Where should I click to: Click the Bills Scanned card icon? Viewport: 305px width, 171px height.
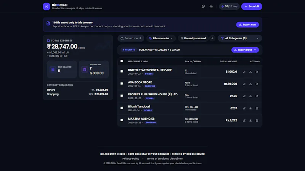(x=53, y=70)
